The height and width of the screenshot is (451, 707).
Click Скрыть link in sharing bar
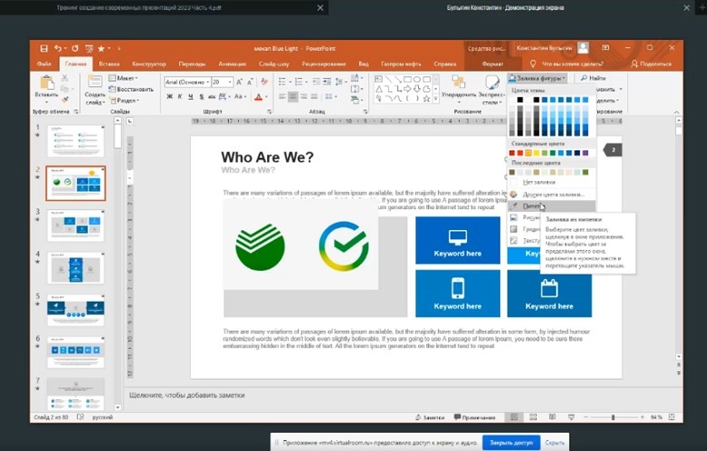(x=554, y=443)
